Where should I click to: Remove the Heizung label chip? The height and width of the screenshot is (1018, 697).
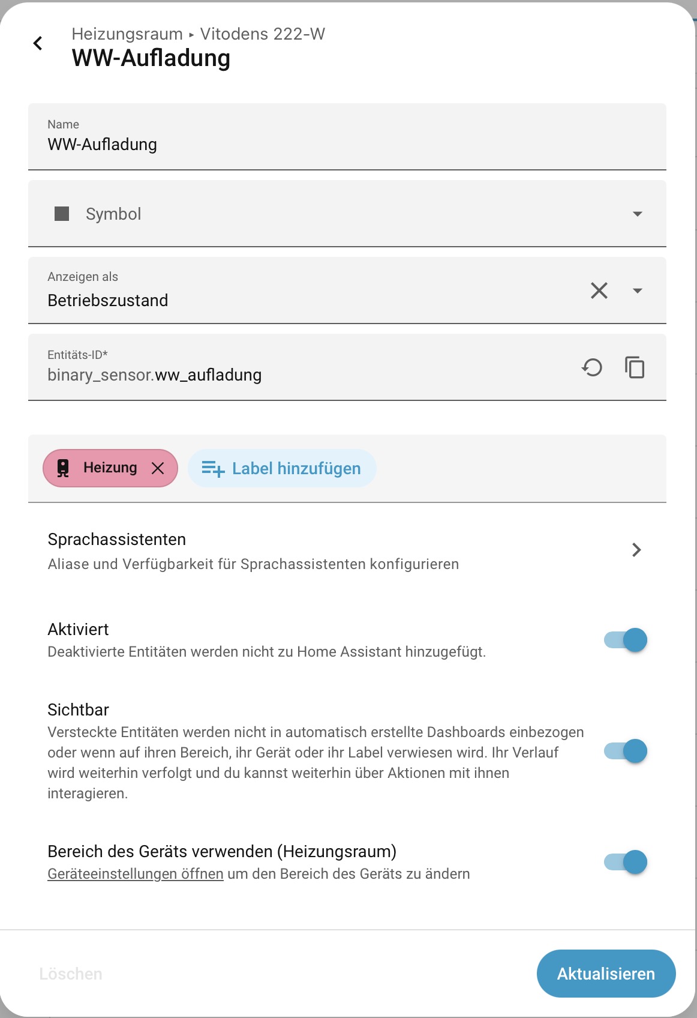158,468
